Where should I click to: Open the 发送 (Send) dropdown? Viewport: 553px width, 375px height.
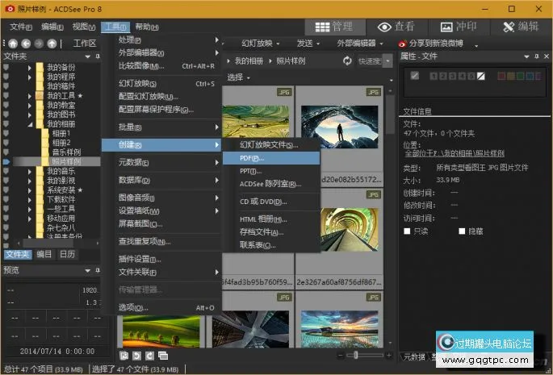coord(308,43)
